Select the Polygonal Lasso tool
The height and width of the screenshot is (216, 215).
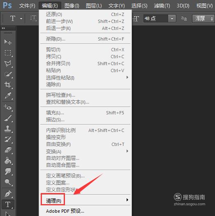tap(8, 64)
